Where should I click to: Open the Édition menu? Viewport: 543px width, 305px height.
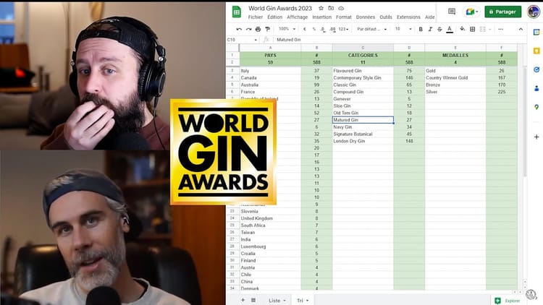pyautogui.click(x=274, y=17)
